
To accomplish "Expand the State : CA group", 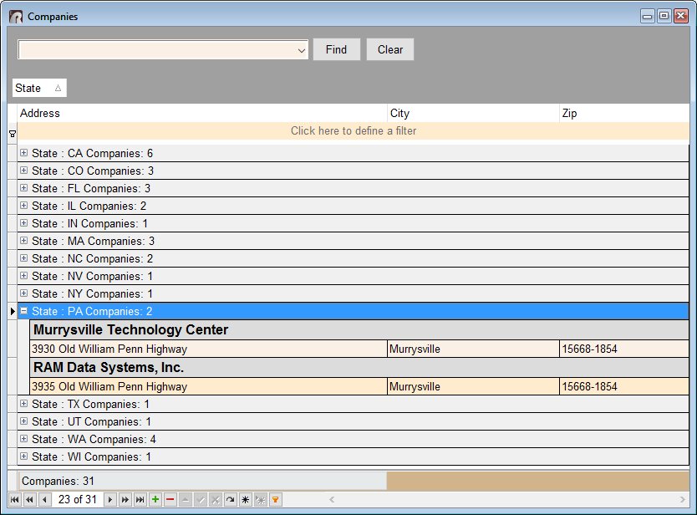I will pyautogui.click(x=24, y=153).
